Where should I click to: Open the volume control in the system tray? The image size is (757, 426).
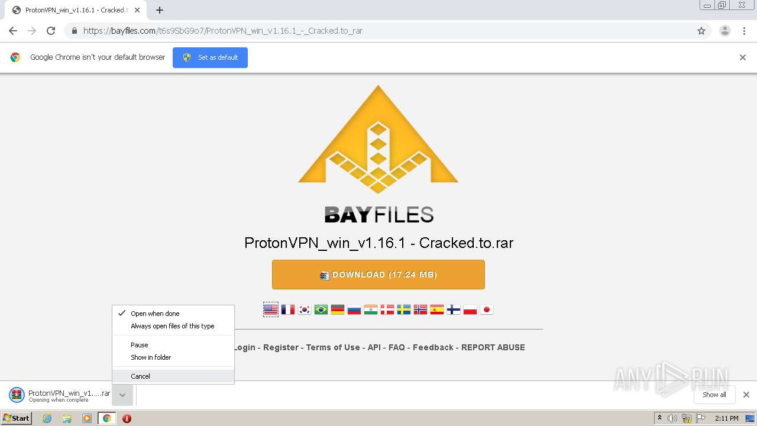672,418
